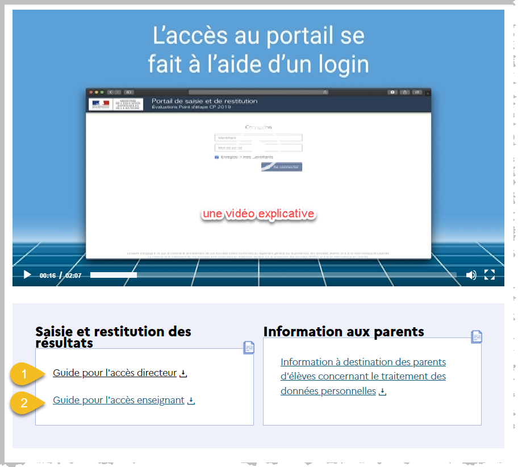The width and height of the screenshot is (518, 467).
Task: Click the video progress bar
Action: pyautogui.click(x=273, y=275)
